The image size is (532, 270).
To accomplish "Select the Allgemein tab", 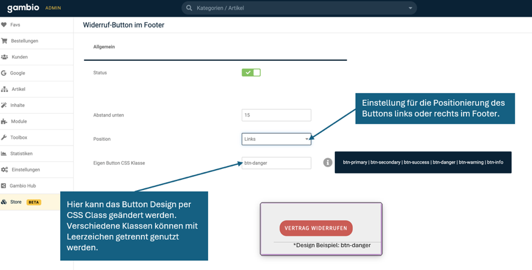I will (104, 47).
